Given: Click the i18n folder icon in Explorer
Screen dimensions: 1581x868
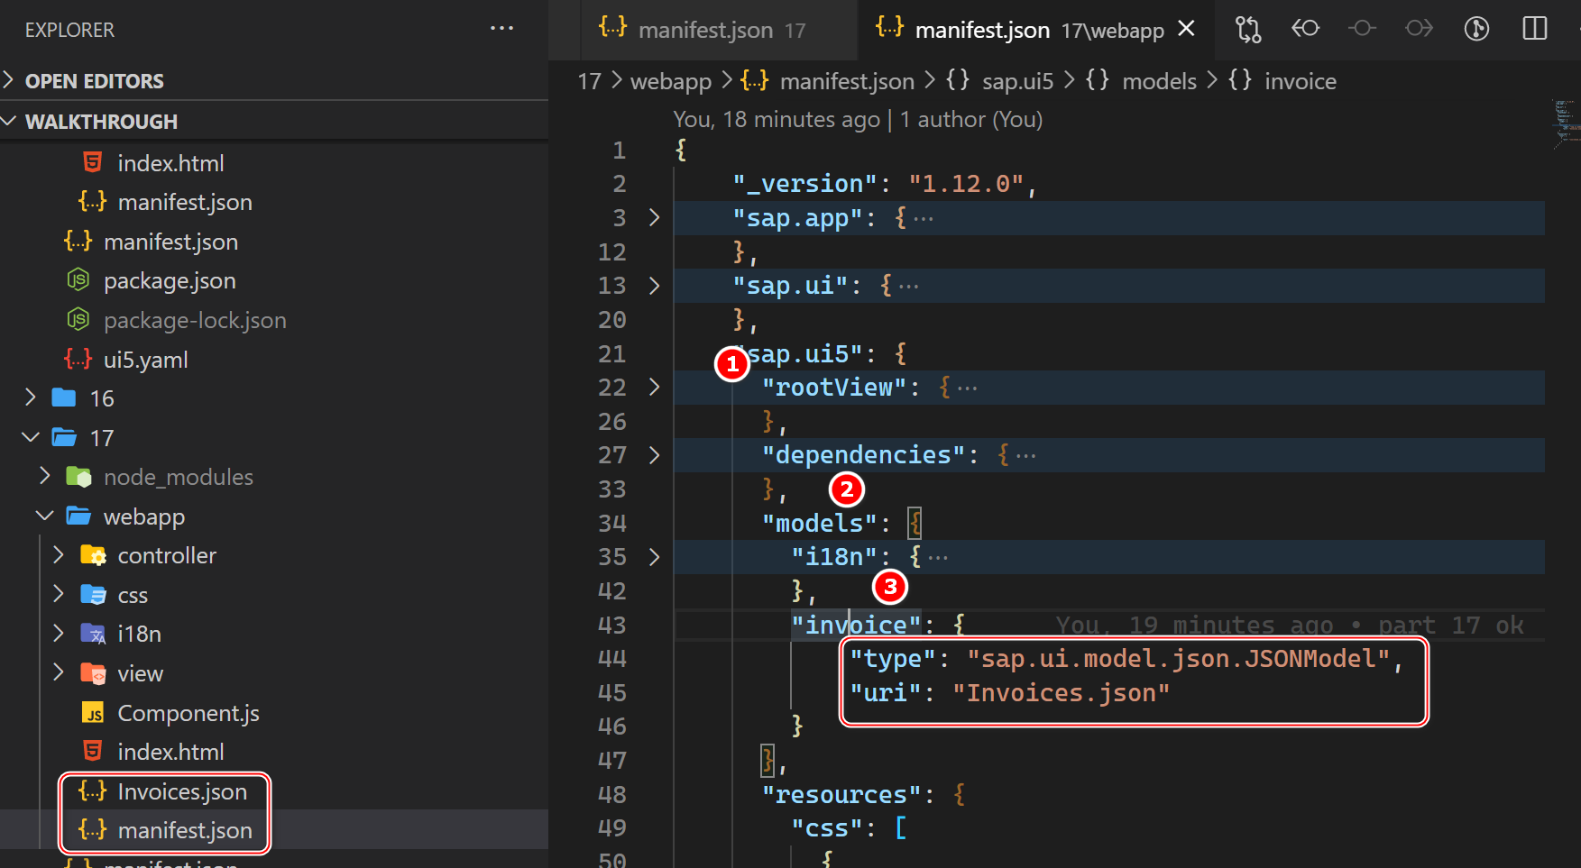Looking at the screenshot, I should tap(94, 634).
